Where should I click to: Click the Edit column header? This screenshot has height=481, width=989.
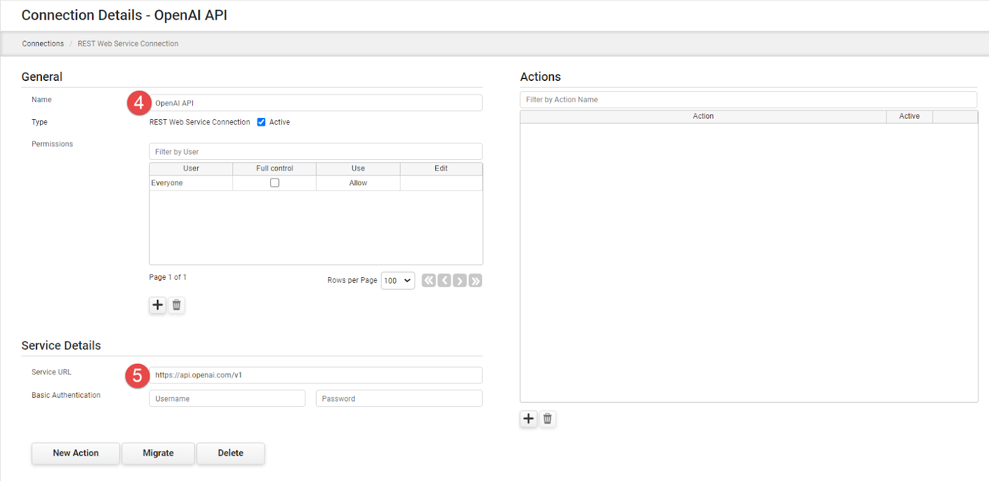441,169
